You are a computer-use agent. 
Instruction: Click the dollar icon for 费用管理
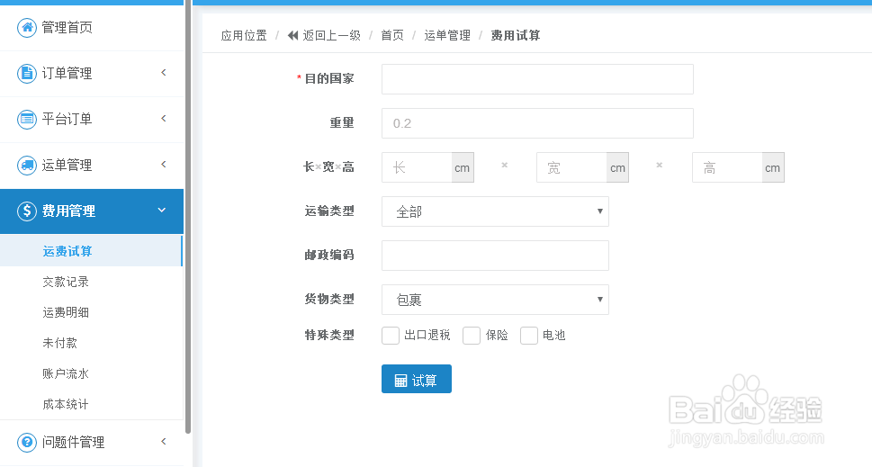coord(27,211)
